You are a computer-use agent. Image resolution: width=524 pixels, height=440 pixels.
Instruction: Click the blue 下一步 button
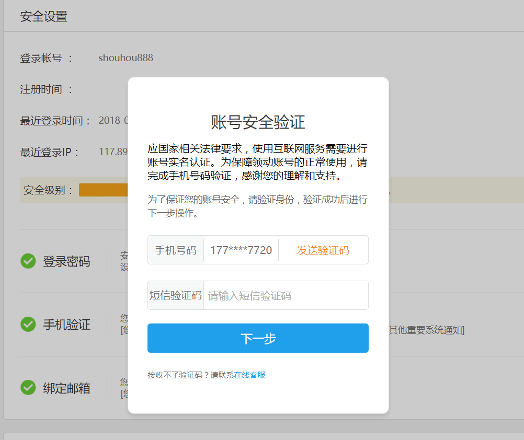[x=258, y=338]
